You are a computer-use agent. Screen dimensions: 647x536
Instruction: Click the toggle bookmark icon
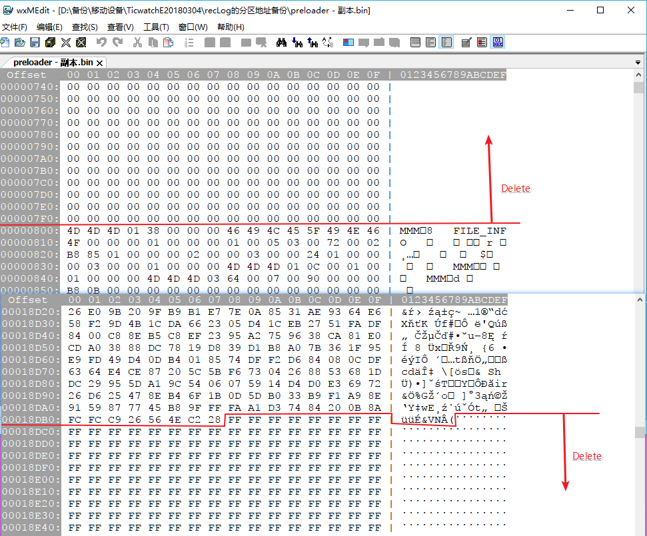(x=348, y=42)
